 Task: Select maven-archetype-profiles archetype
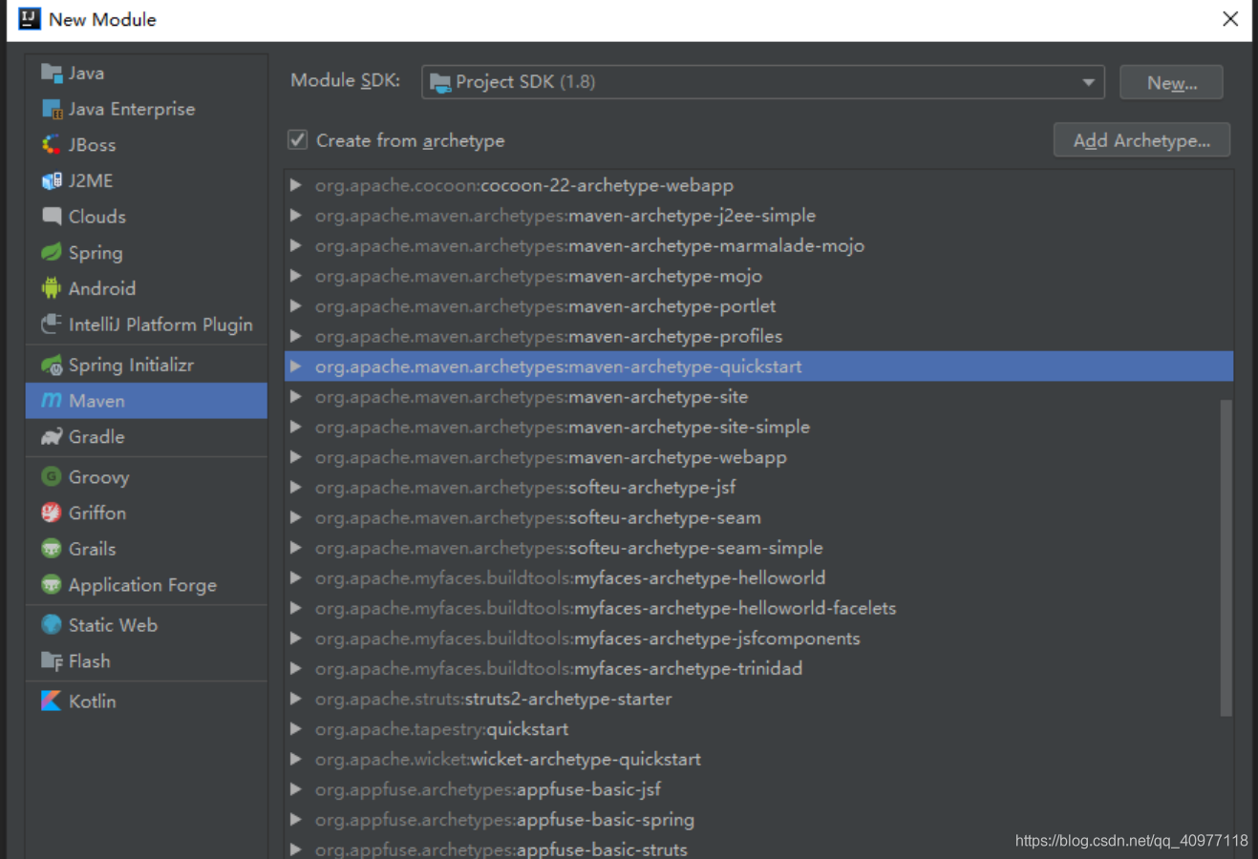(x=758, y=336)
